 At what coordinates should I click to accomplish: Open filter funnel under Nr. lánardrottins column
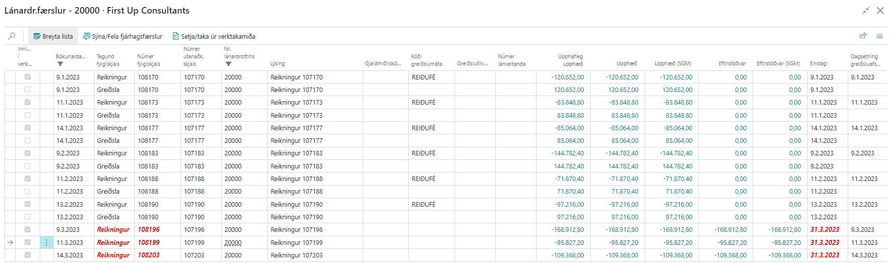point(228,64)
